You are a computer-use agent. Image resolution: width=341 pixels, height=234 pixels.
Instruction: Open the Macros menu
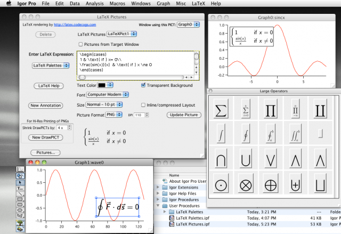tap(117, 4)
